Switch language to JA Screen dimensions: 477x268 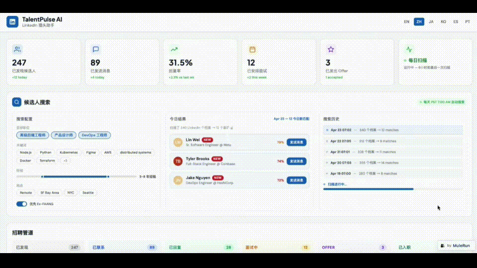click(431, 21)
